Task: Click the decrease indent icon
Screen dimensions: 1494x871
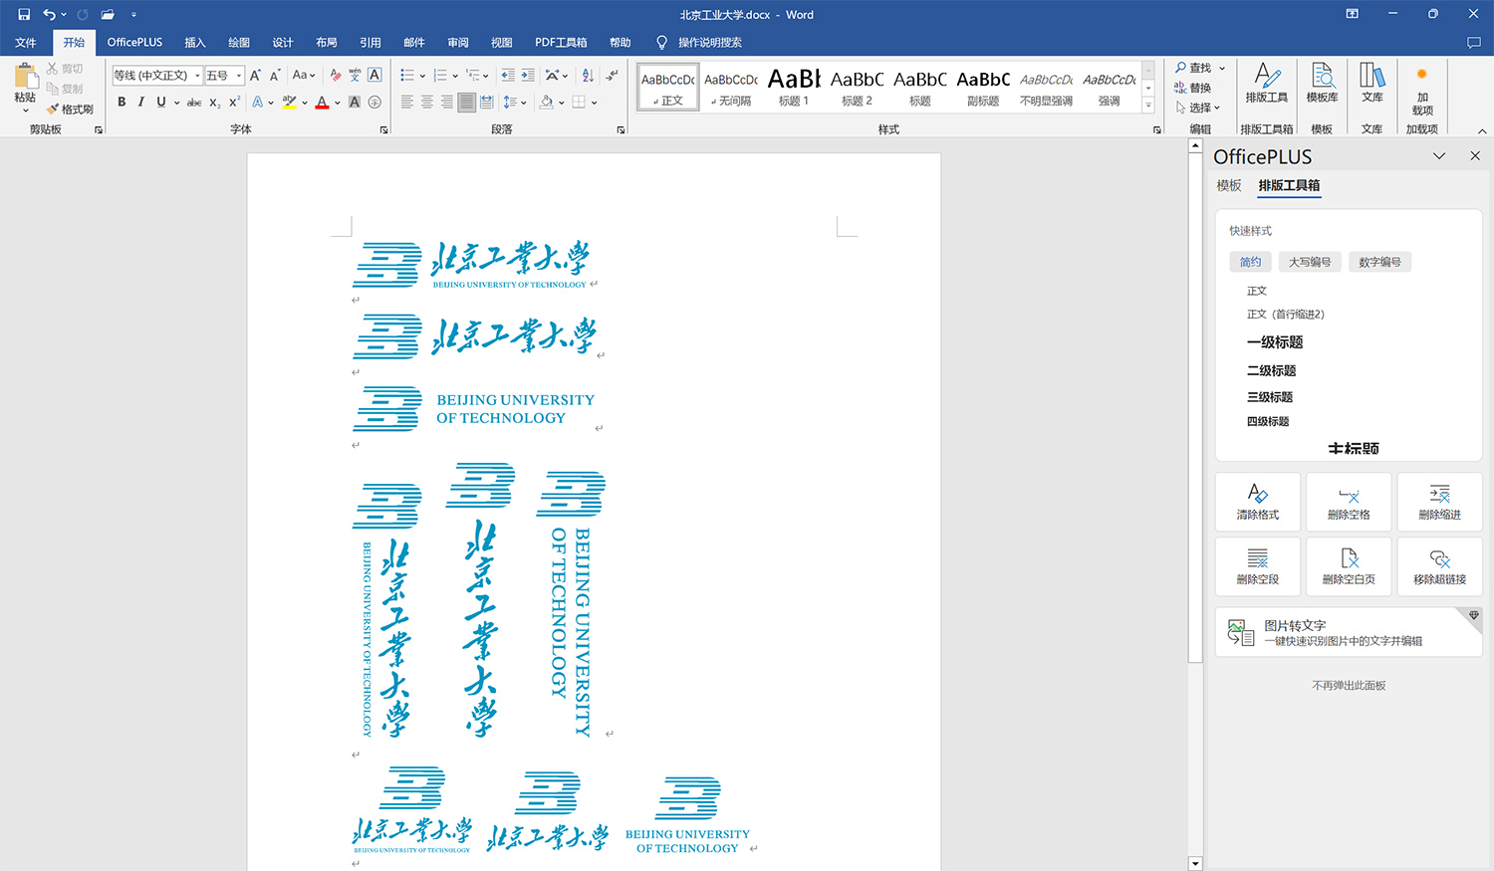Action: click(508, 75)
